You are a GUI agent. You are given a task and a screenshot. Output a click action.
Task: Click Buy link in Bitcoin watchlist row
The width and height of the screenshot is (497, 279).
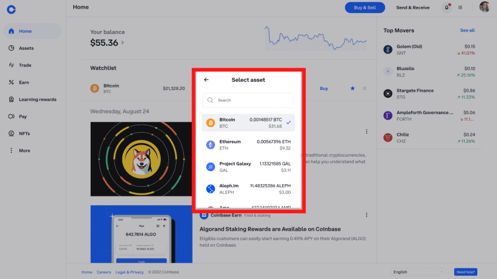point(324,89)
